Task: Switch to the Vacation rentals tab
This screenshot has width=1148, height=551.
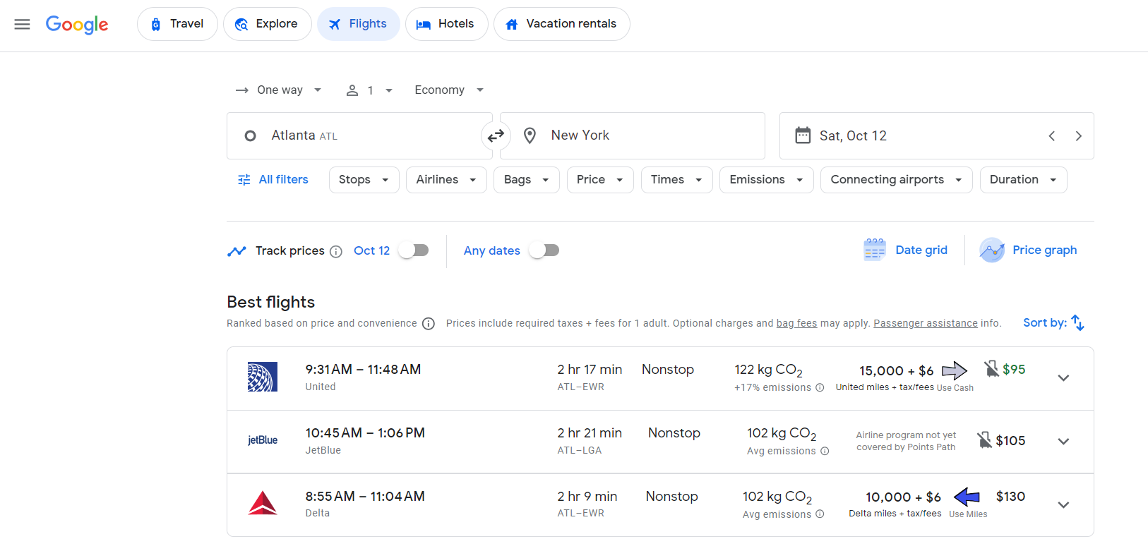Action: (562, 24)
